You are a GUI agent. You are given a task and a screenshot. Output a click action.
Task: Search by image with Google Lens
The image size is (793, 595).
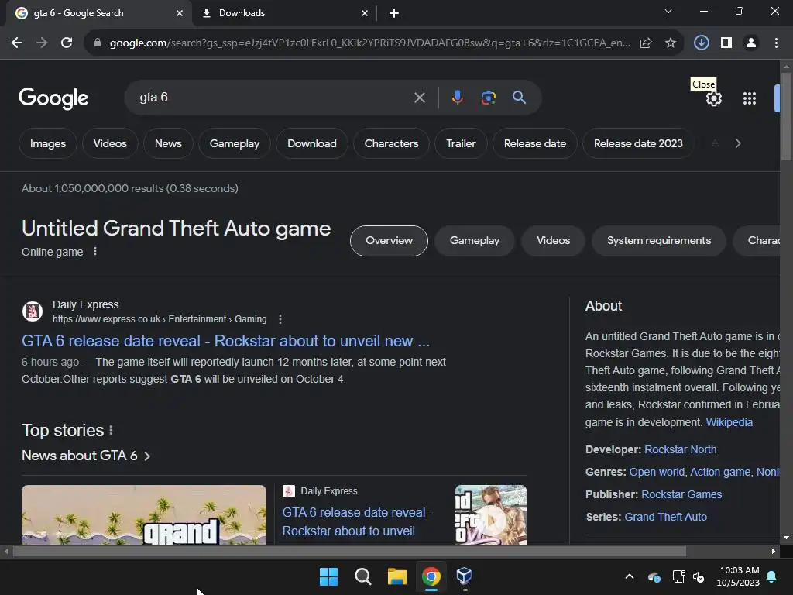click(488, 97)
